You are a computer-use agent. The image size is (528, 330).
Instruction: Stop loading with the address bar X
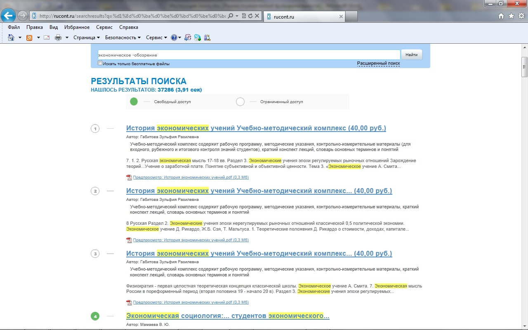(x=257, y=16)
